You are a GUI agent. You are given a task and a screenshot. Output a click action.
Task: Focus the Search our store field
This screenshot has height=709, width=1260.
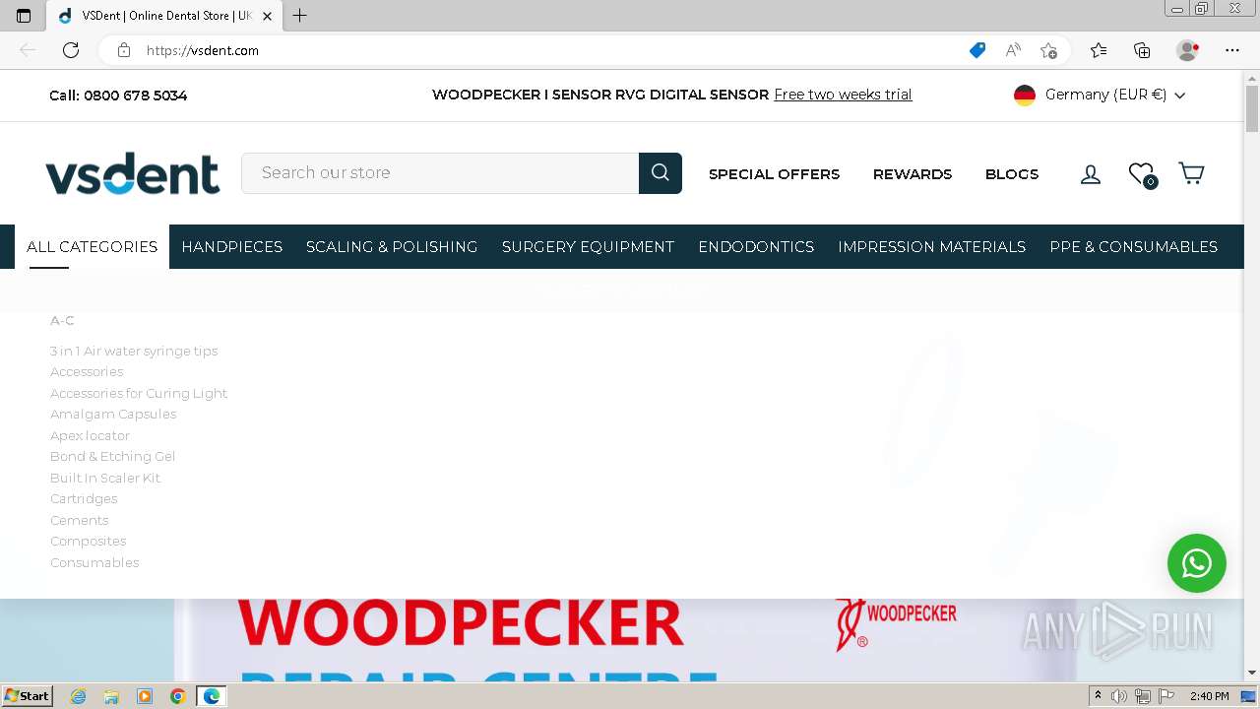tap(440, 173)
